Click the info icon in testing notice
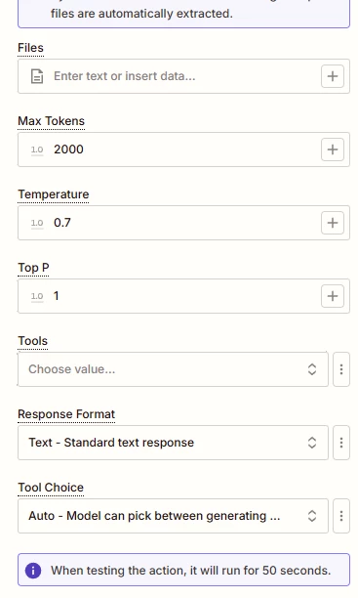Viewport: 358px width, 598px height. [x=33, y=571]
